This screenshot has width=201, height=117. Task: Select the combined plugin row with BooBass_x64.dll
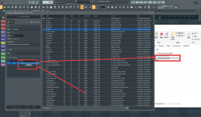[23, 63]
